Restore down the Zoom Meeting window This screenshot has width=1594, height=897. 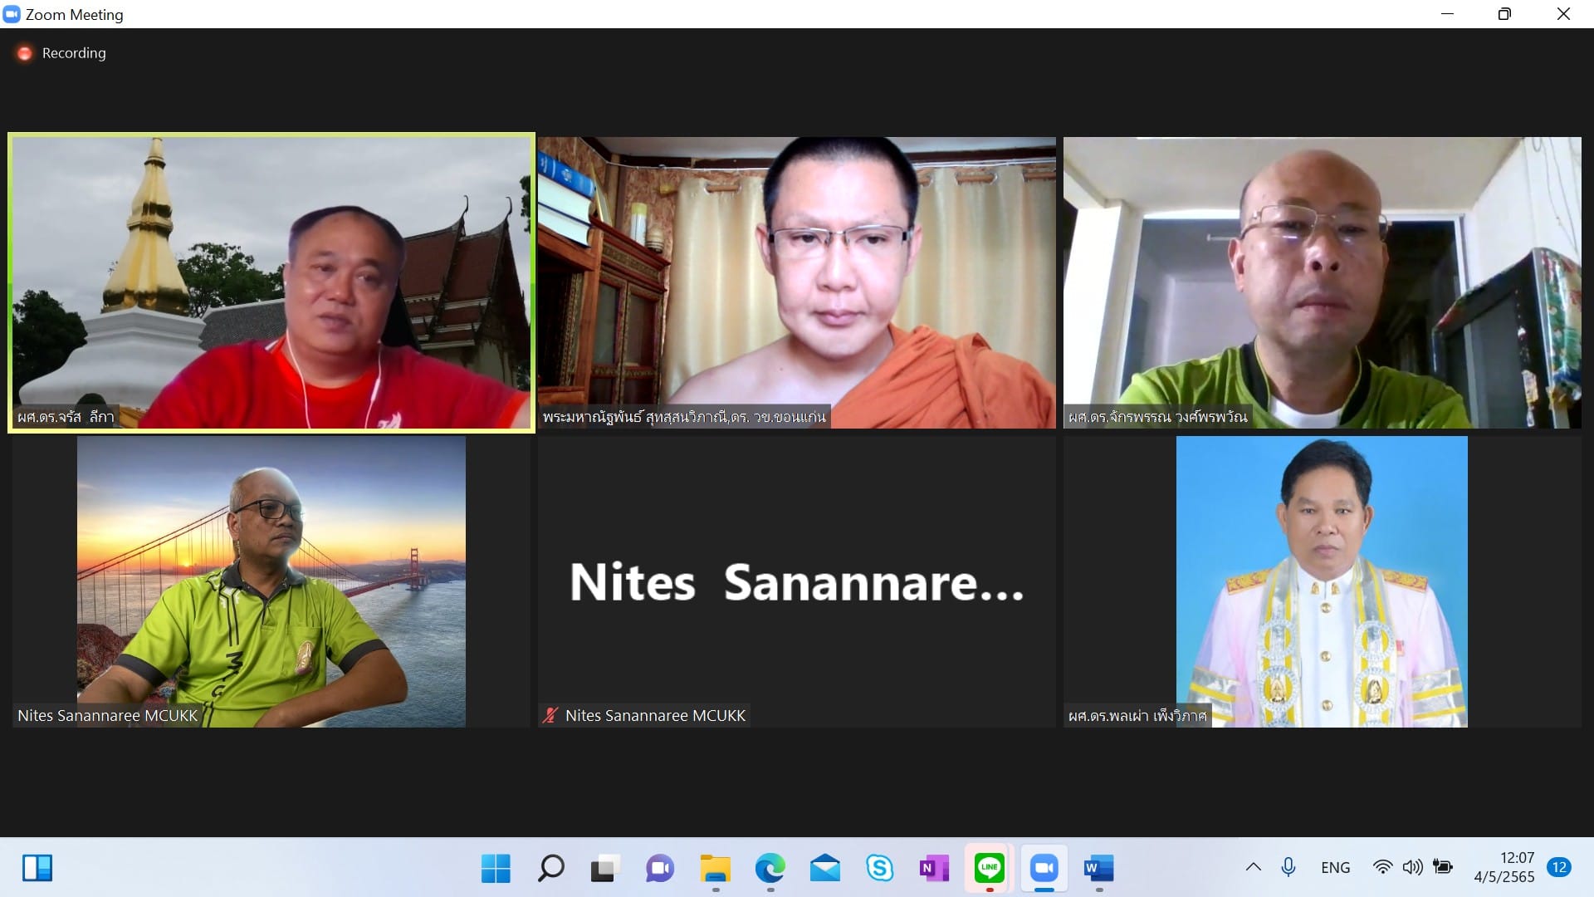point(1504,14)
